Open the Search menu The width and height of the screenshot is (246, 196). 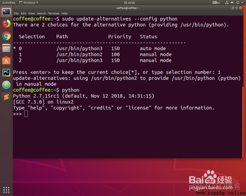coord(41,13)
